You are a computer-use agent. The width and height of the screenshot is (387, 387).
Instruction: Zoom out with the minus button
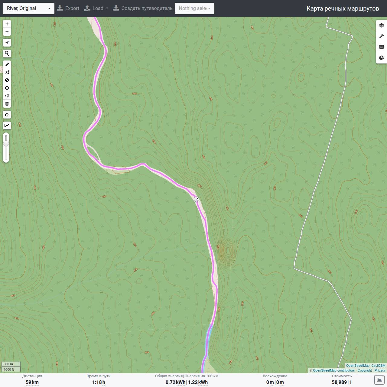pos(7,32)
